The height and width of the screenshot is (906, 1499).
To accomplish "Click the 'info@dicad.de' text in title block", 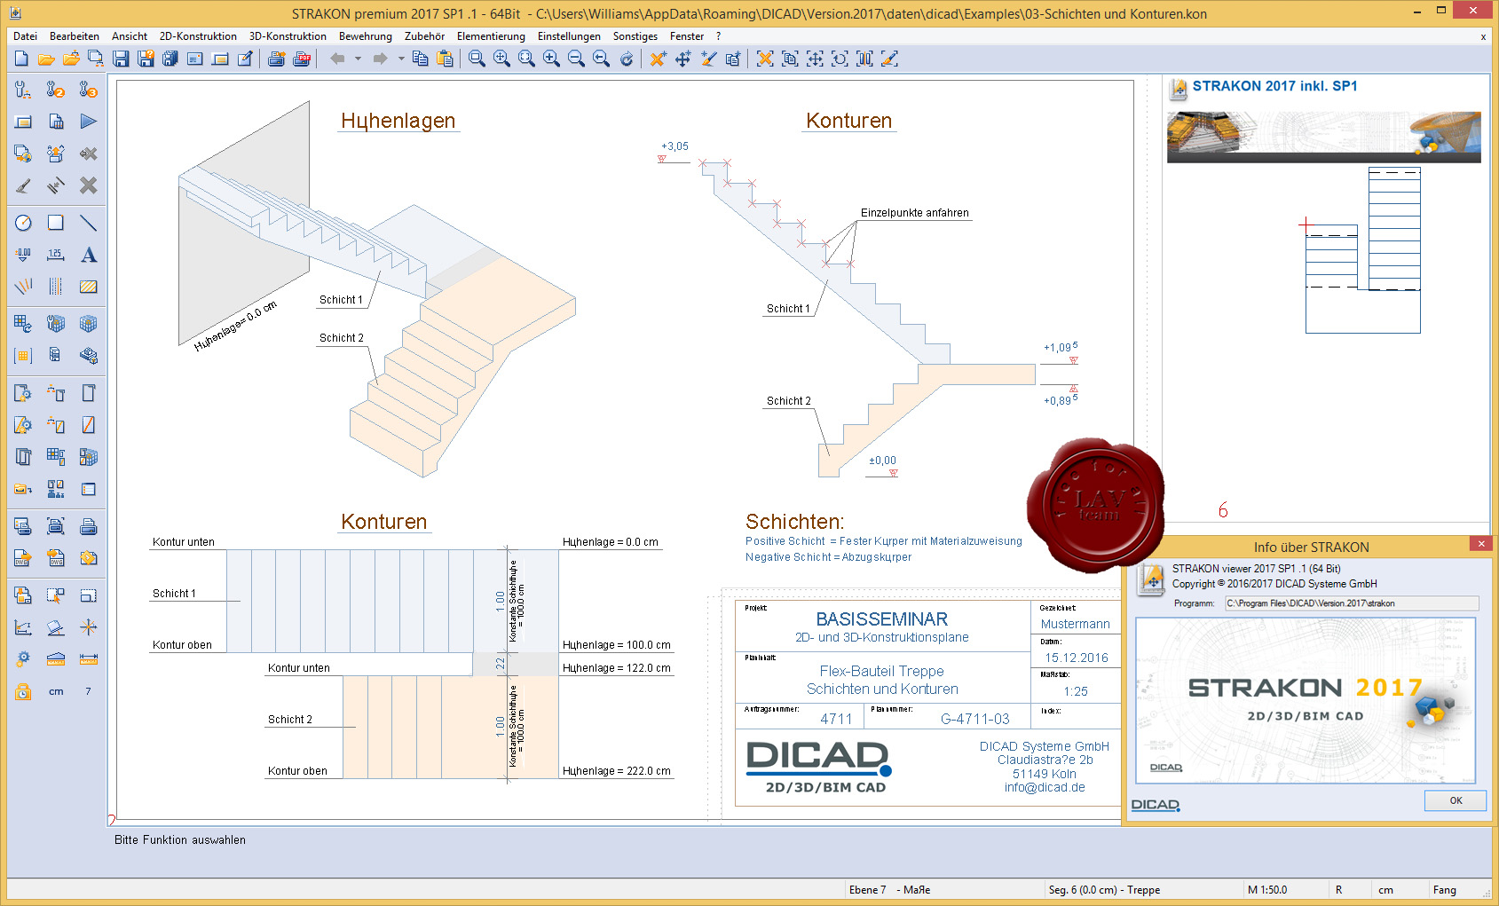I will 1045,787.
